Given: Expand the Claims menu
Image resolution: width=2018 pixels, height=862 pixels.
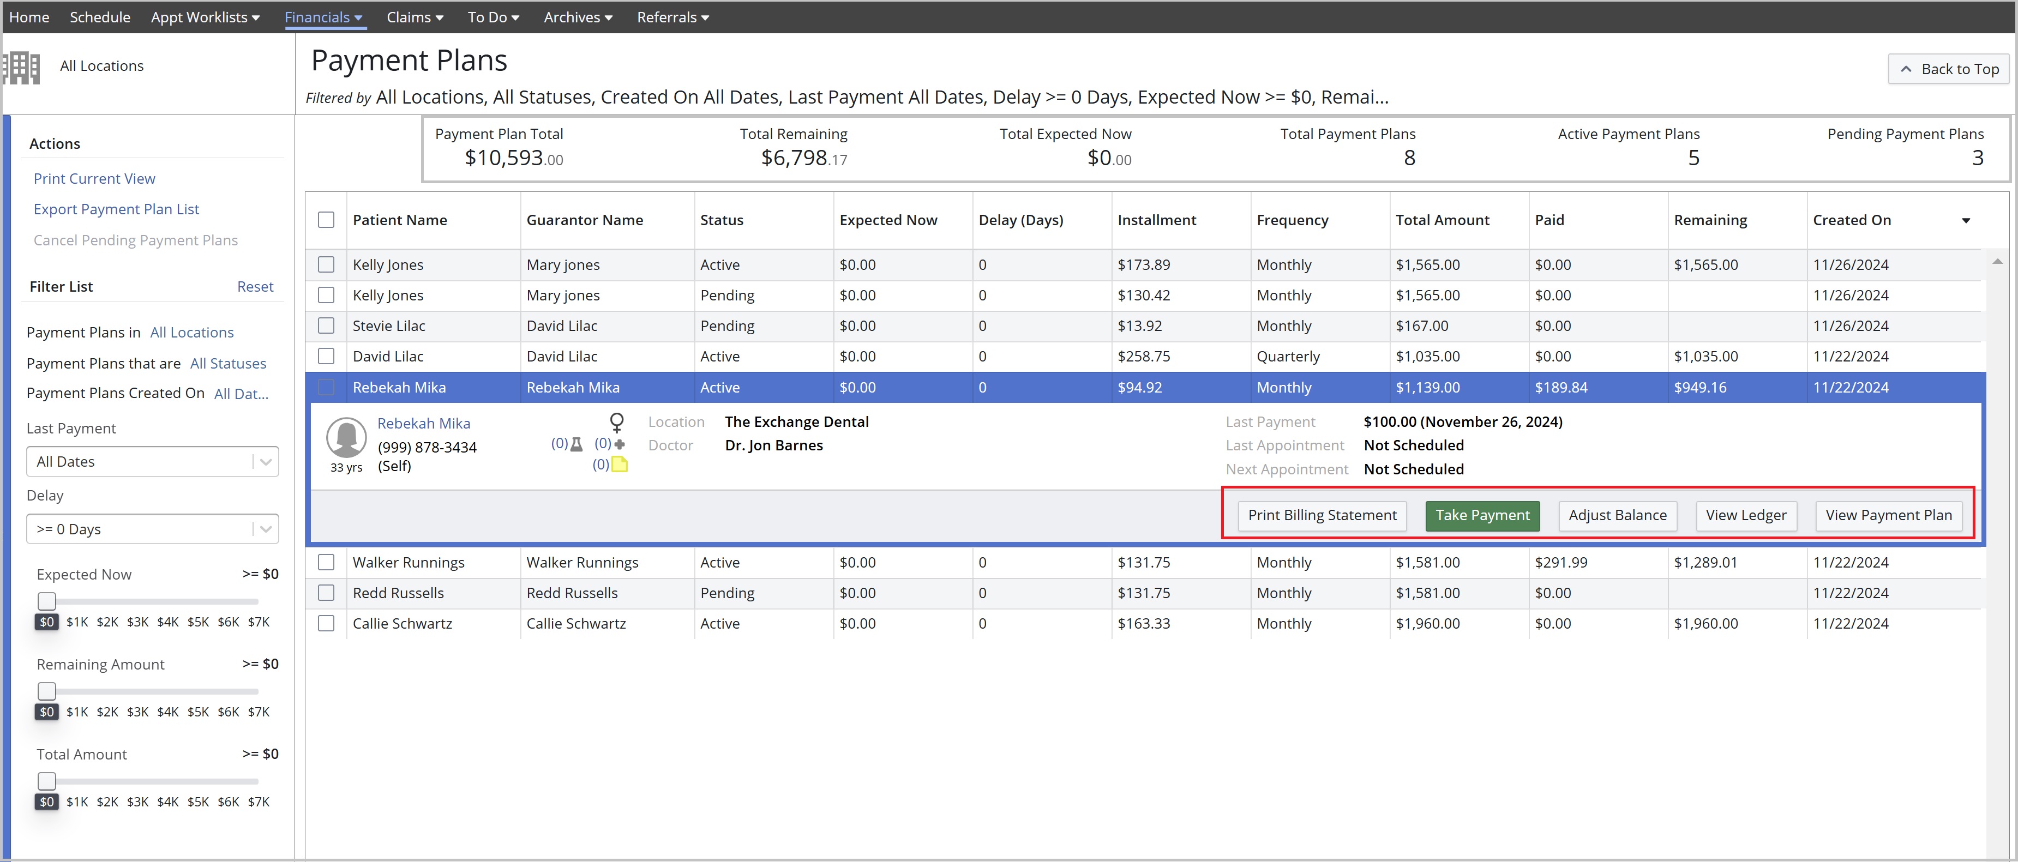Looking at the screenshot, I should pyautogui.click(x=415, y=17).
